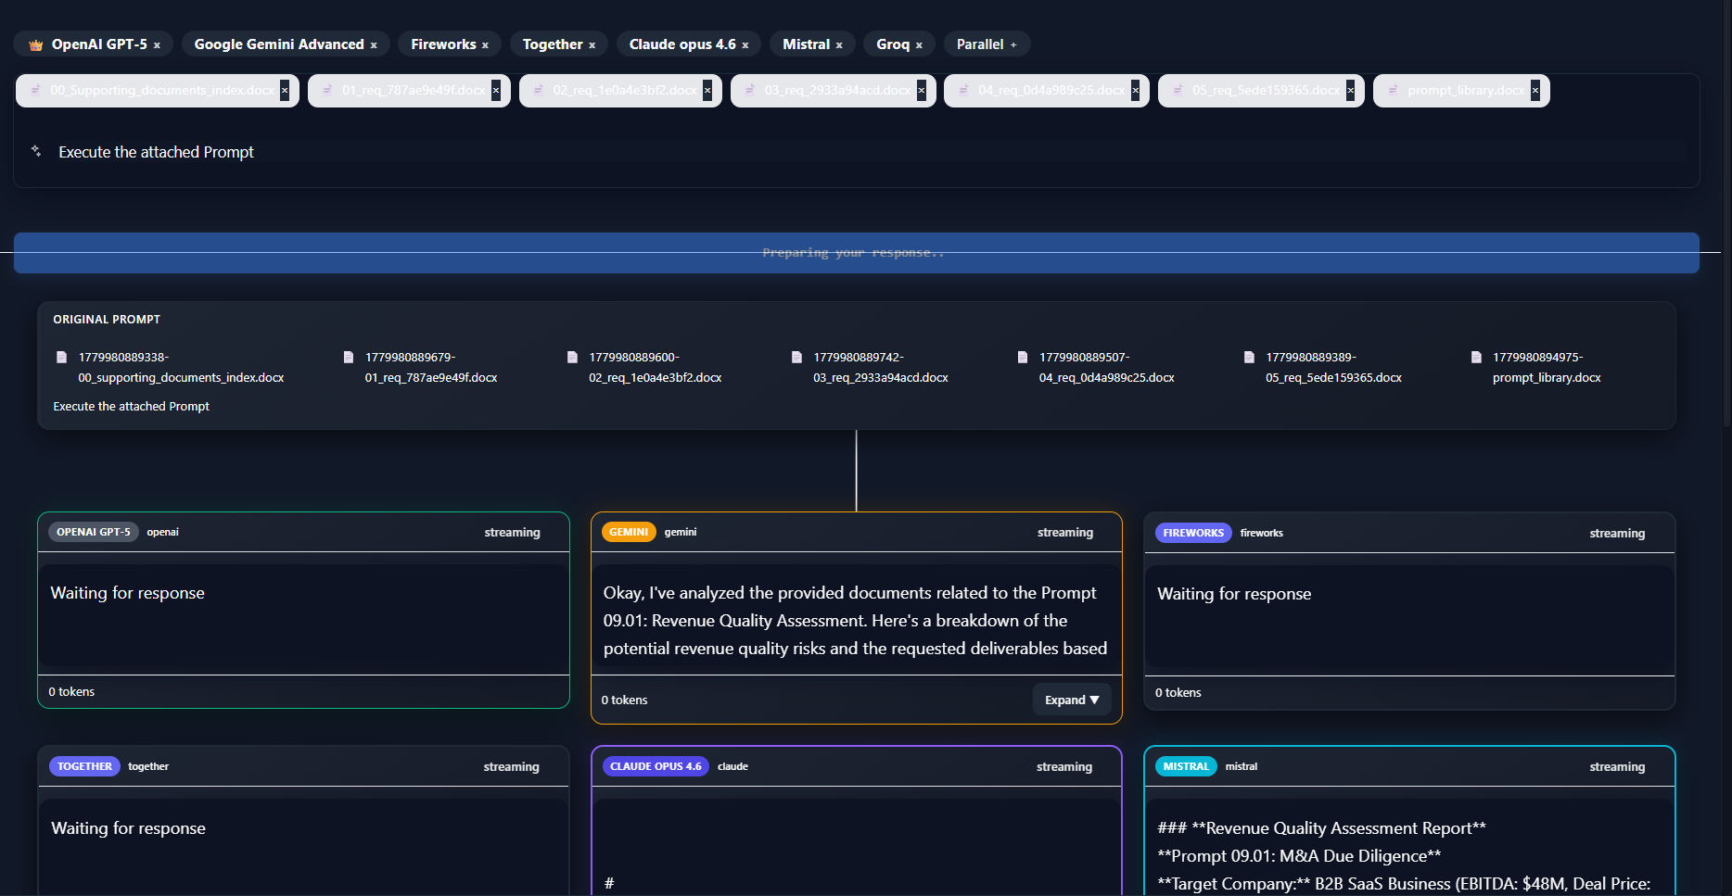The height and width of the screenshot is (896, 1732).
Task: Click file name 1779980894975-prompt_library.docx
Action: click(x=1547, y=367)
